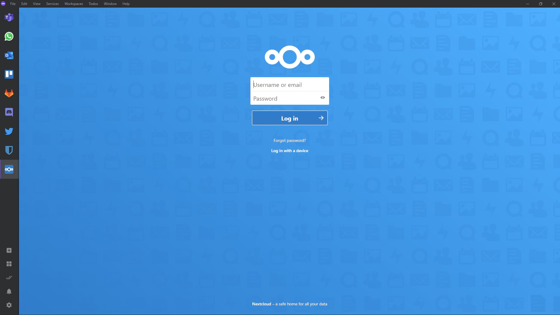Open the Microsoft Teams service

(9, 18)
